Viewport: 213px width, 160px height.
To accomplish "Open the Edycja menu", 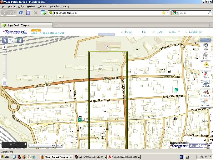I will 11,6.
